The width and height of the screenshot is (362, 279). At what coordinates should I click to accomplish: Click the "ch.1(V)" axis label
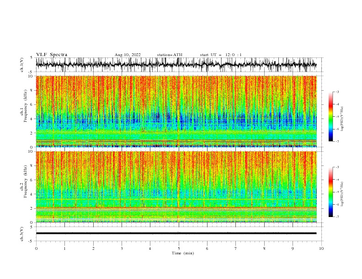click(22, 65)
